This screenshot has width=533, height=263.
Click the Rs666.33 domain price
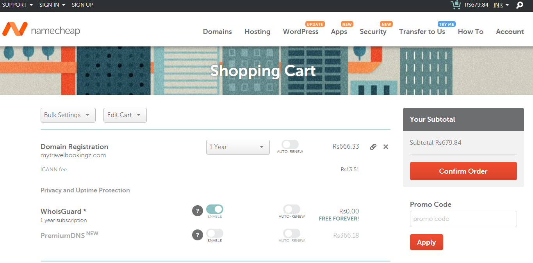pos(346,147)
